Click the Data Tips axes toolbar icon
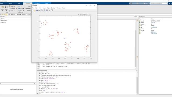Viewport: 172px width, 97px height. pyautogui.click(x=82, y=15)
